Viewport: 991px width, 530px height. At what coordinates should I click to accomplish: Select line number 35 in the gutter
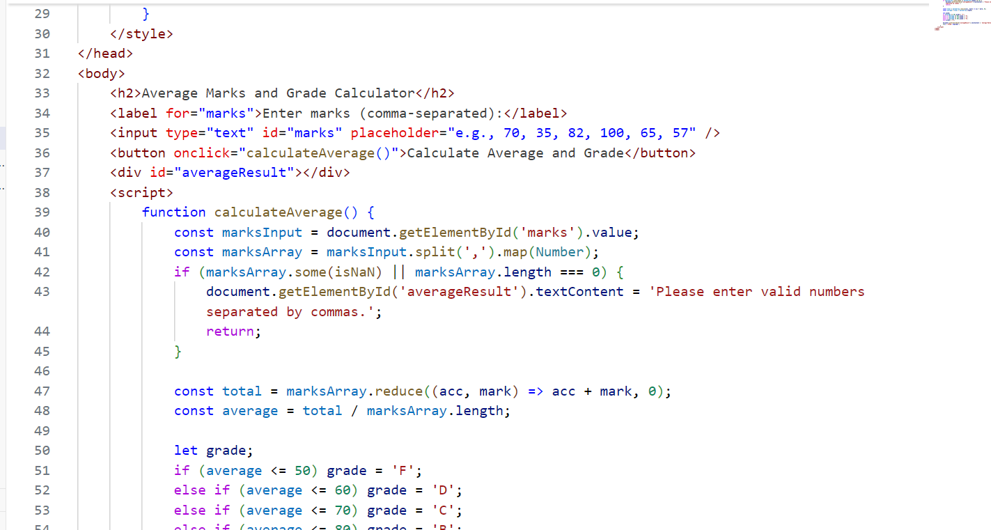click(x=42, y=133)
